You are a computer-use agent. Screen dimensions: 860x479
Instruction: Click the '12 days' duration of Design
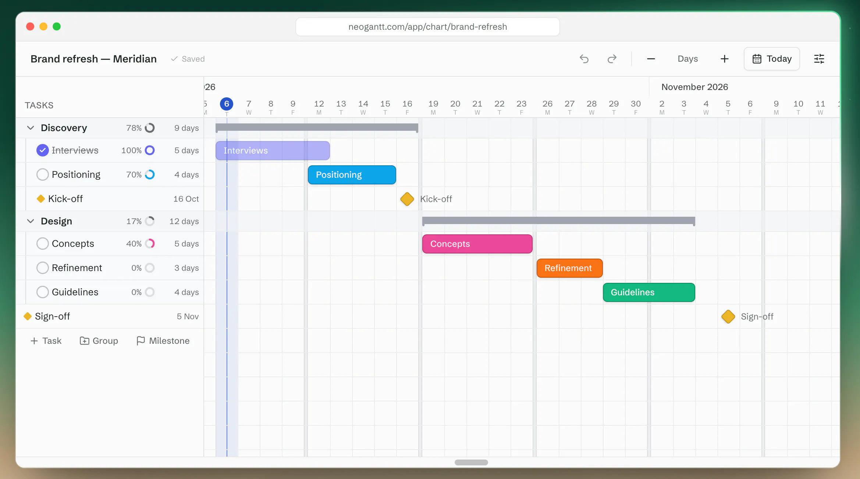(x=184, y=221)
